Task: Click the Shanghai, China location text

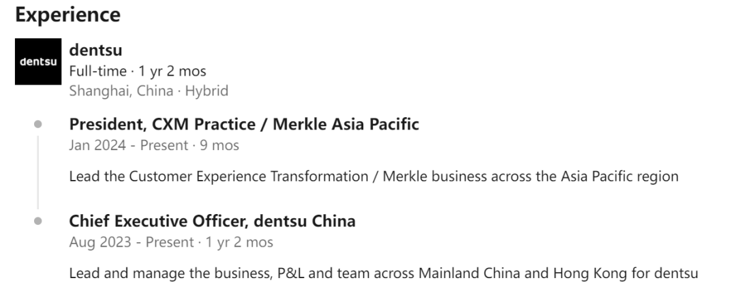Action: pos(121,91)
